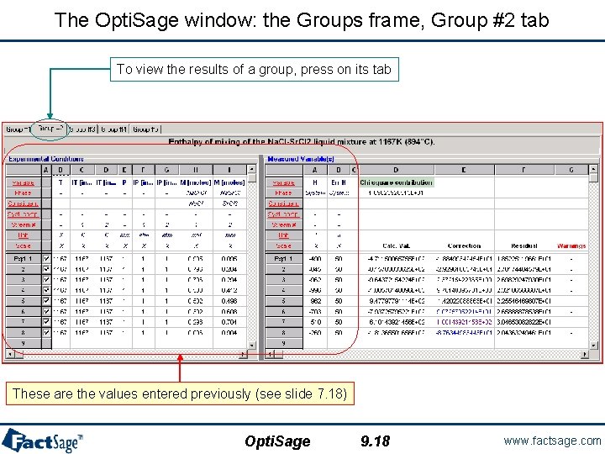605x454 pixels.
Task: Click left arrow of Experimental Conditions horizontal scrollbar
Action: click(10, 354)
